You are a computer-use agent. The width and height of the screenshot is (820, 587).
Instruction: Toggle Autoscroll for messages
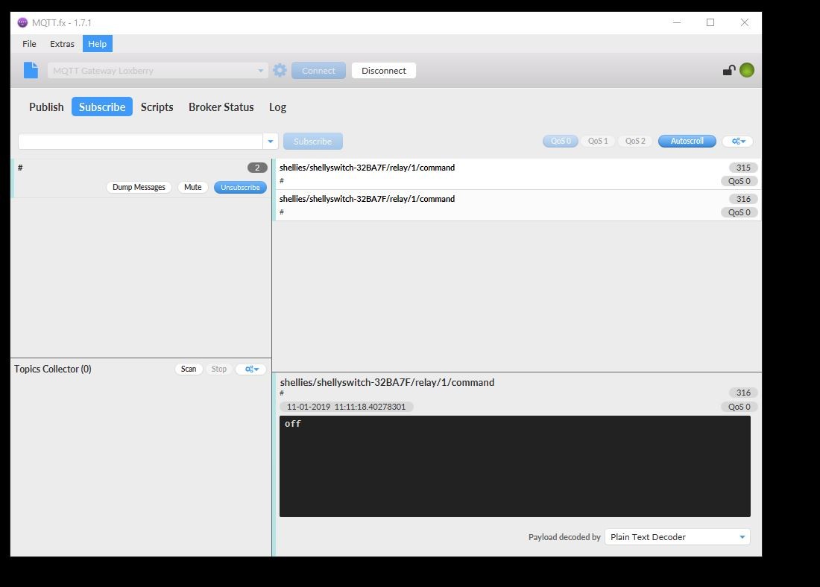coord(687,141)
